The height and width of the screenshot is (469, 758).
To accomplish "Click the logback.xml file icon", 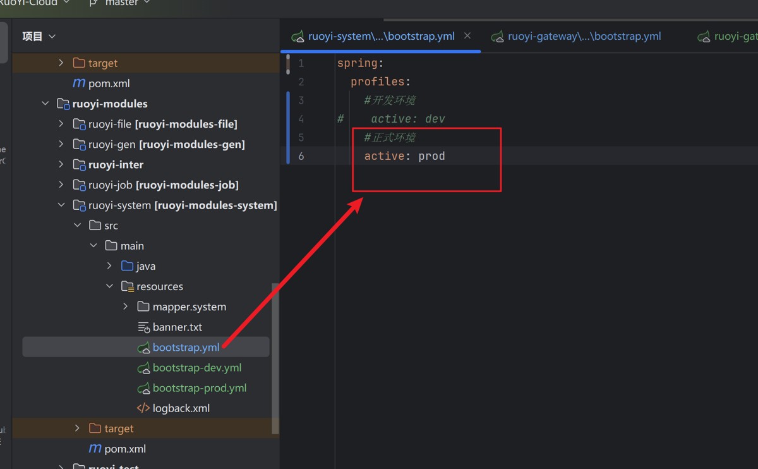I will coord(143,408).
